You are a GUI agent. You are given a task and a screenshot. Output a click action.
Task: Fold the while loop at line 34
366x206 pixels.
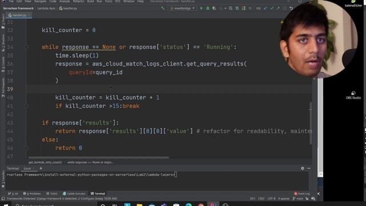pyautogui.click(x=26, y=47)
